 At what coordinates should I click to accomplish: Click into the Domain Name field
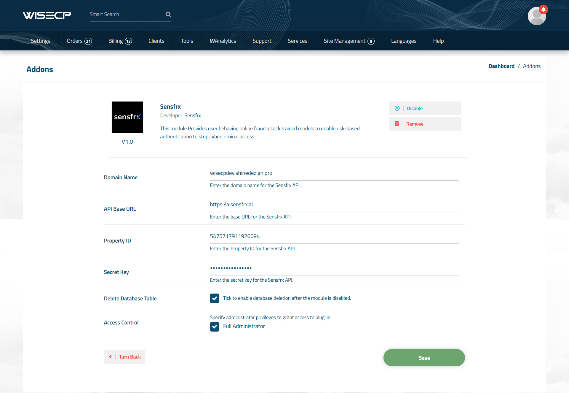[334, 173]
